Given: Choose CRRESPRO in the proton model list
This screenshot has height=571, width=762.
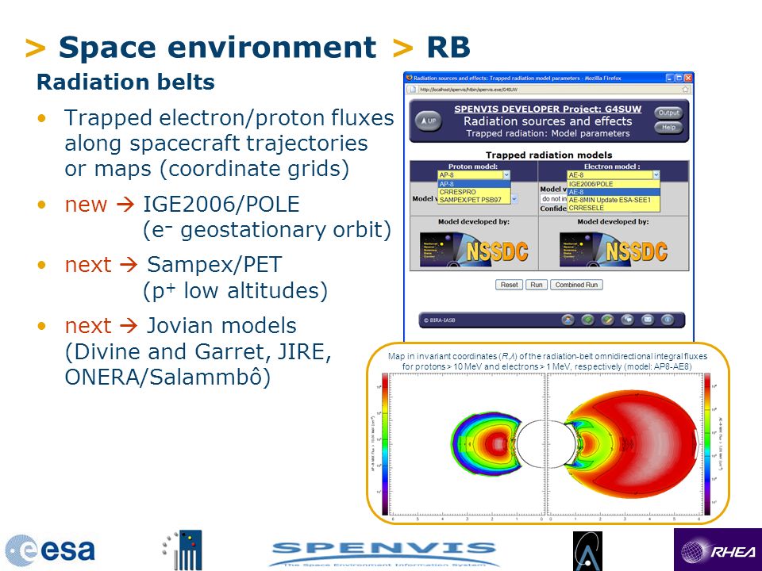Looking at the screenshot, I should 475,192.
